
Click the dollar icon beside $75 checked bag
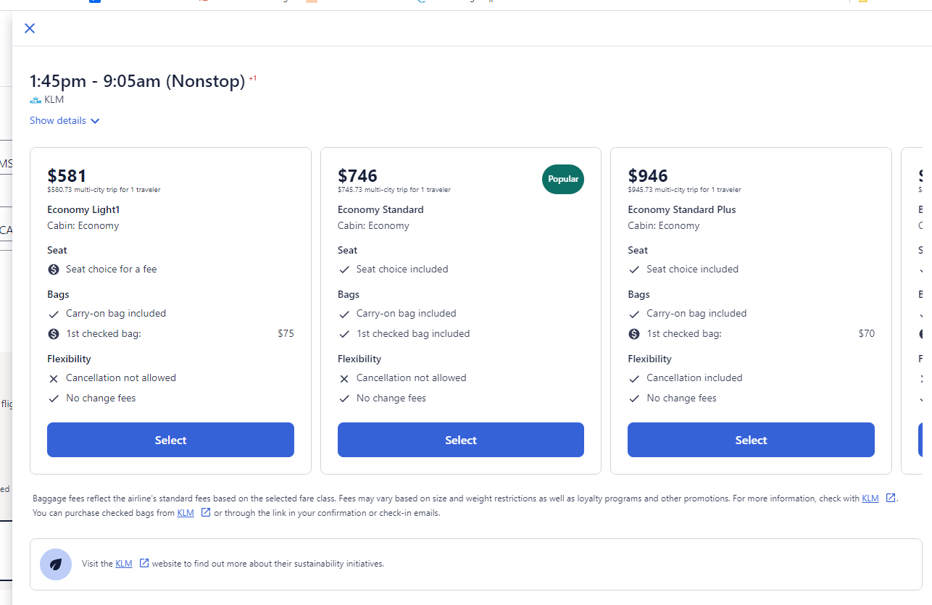[54, 334]
